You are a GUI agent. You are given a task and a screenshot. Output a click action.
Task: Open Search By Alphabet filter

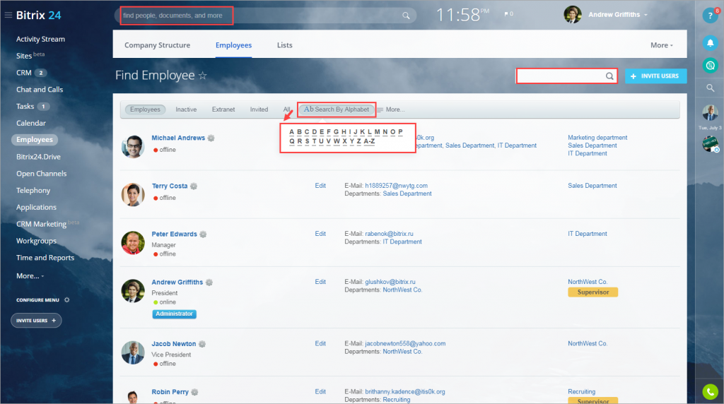(x=337, y=109)
